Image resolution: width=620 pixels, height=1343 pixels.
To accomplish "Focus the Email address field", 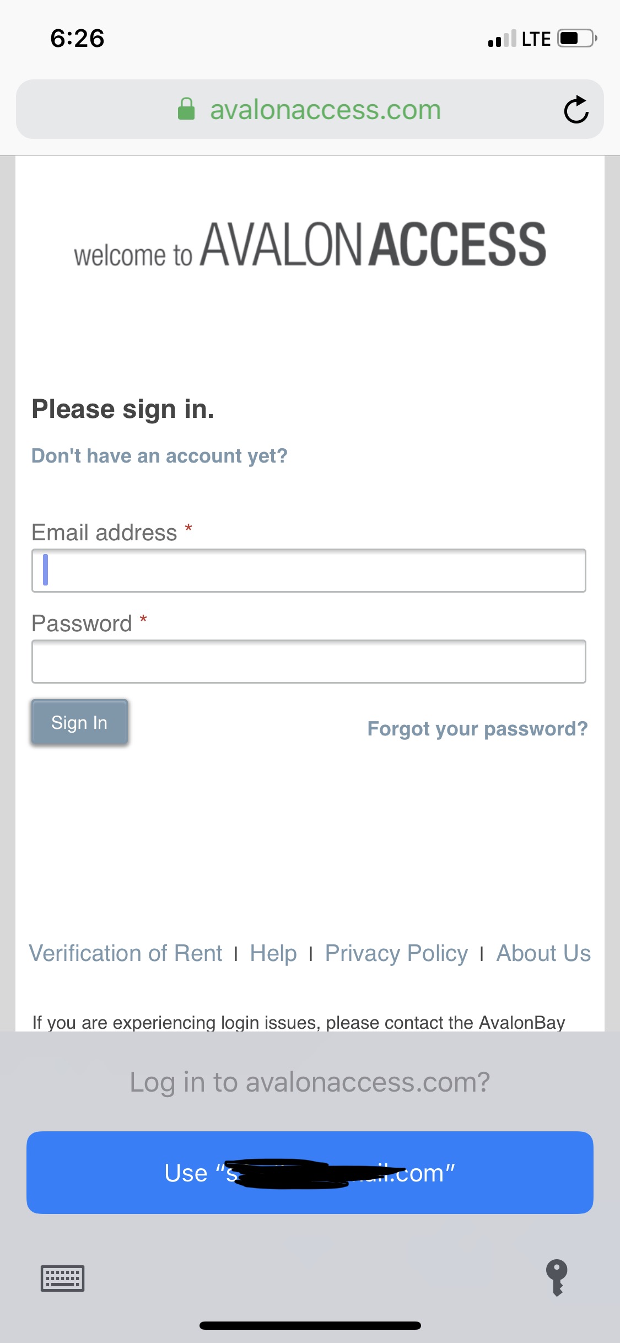I will pyautogui.click(x=309, y=571).
